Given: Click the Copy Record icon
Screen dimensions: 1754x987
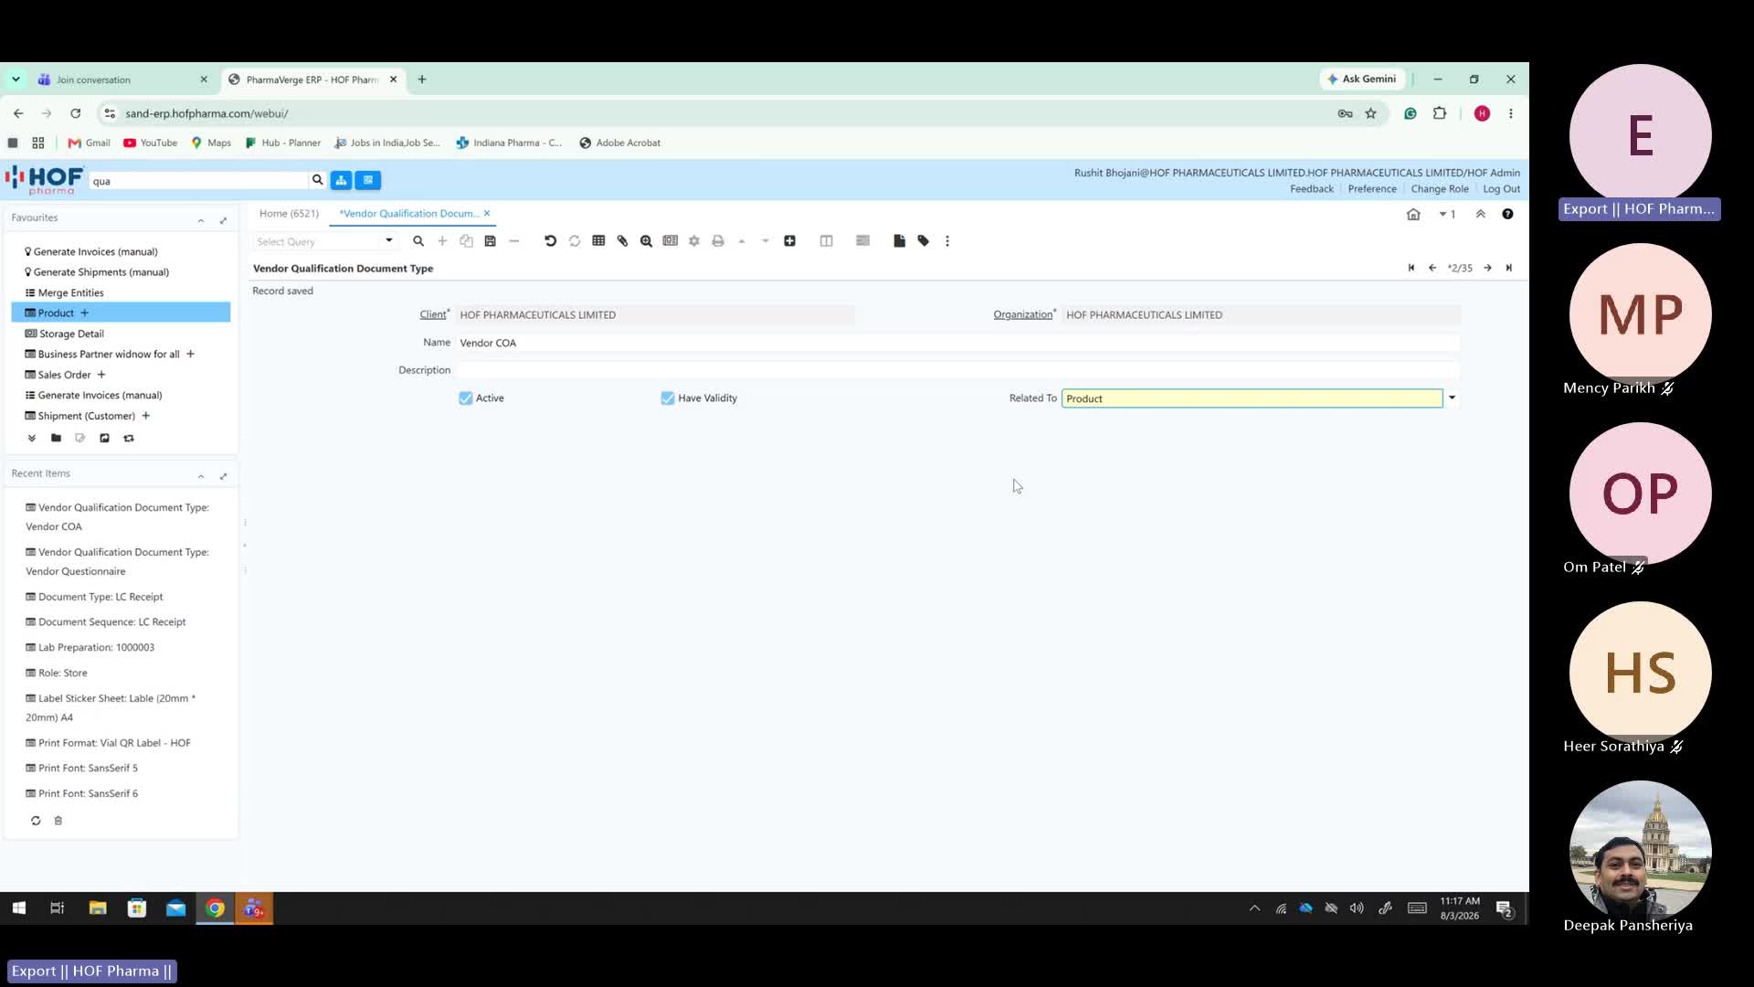Looking at the screenshot, I should click(466, 241).
